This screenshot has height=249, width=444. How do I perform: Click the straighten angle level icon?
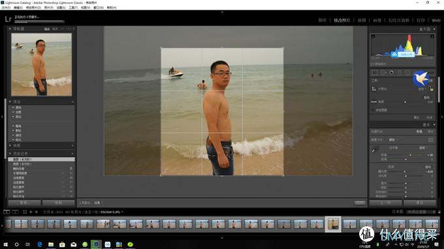coord(373,102)
